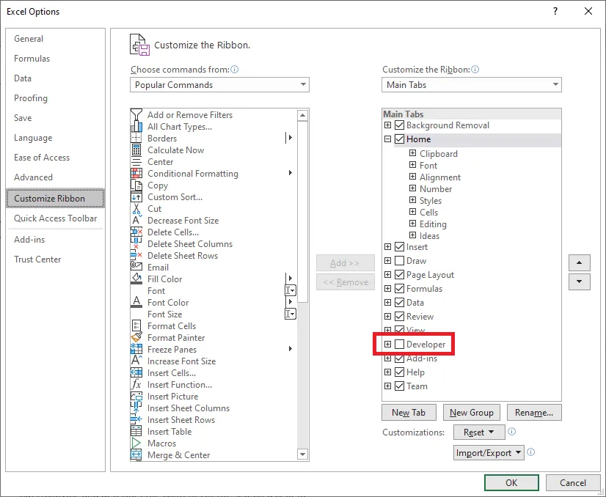Enable the Developer tab checkbox

pos(398,344)
